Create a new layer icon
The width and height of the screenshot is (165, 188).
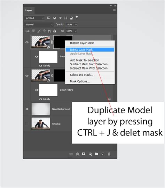click(103, 154)
